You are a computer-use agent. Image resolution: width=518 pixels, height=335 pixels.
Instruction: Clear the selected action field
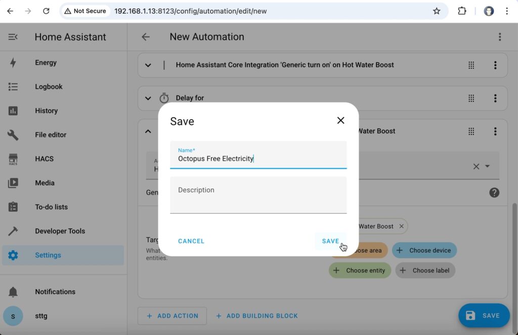click(476, 166)
